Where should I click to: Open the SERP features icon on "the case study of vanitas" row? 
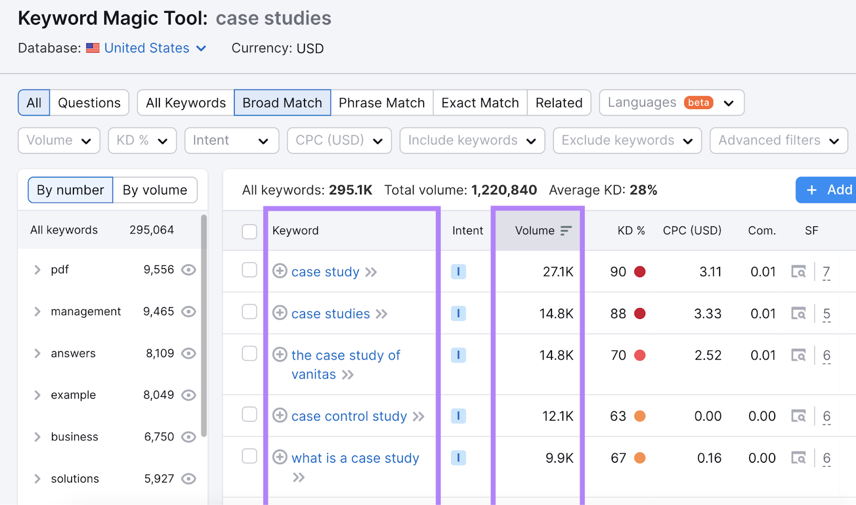(799, 355)
